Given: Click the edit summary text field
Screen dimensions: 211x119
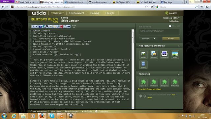Looking at the screenshot, I should (159, 32).
